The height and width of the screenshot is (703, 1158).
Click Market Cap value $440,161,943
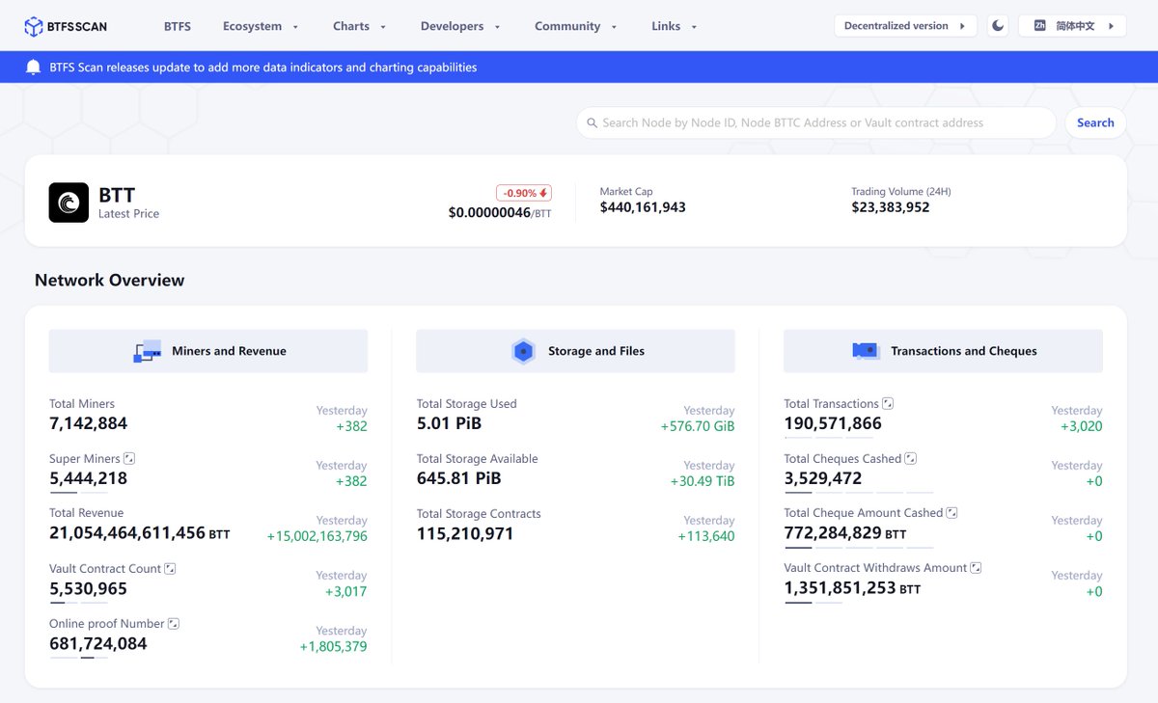643,207
